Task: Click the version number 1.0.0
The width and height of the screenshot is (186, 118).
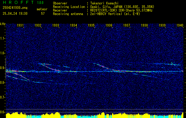Action: click(x=40, y=3)
